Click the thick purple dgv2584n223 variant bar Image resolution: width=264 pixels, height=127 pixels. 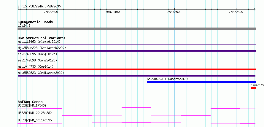coord(136,51)
